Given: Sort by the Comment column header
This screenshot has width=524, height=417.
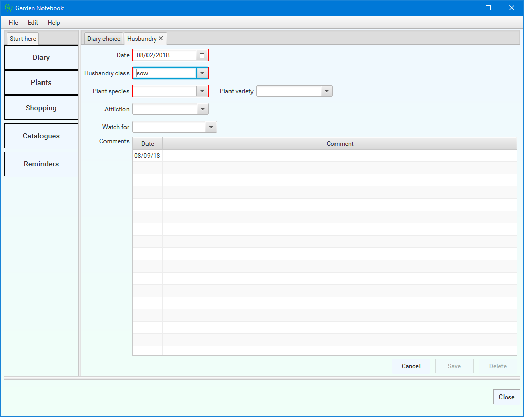Looking at the screenshot, I should pos(340,144).
